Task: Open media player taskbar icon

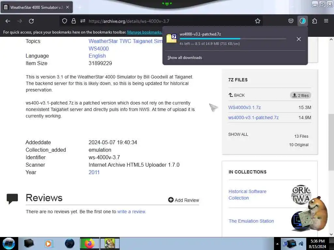Action: 48,243
